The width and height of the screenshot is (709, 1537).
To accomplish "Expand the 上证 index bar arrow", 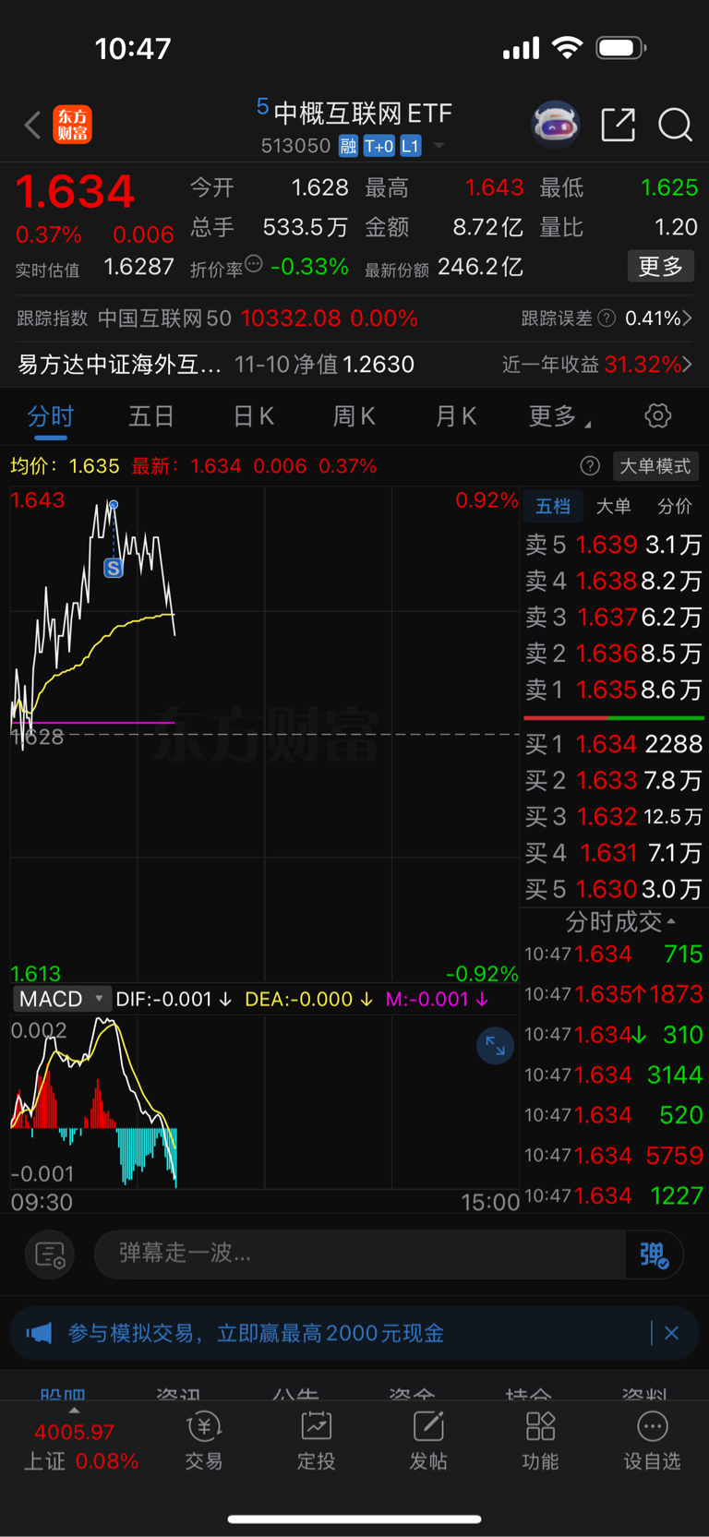I will coord(74,1411).
